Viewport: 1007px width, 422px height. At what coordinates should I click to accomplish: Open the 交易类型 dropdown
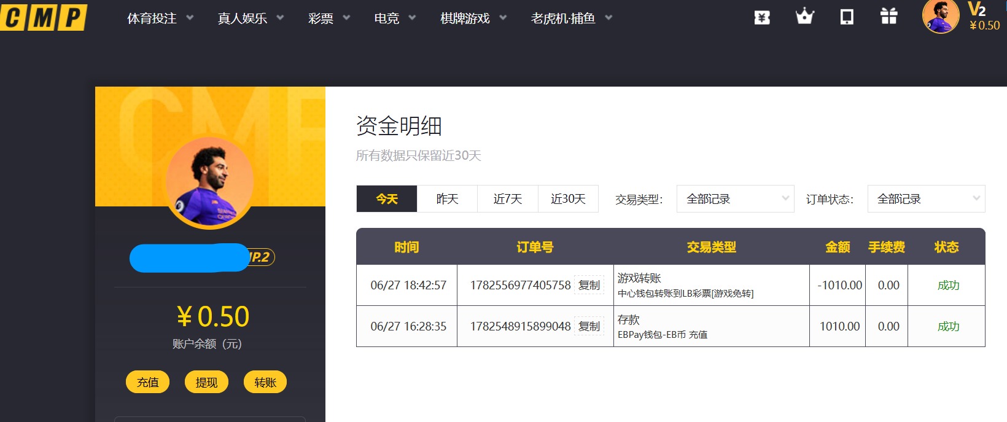click(735, 199)
